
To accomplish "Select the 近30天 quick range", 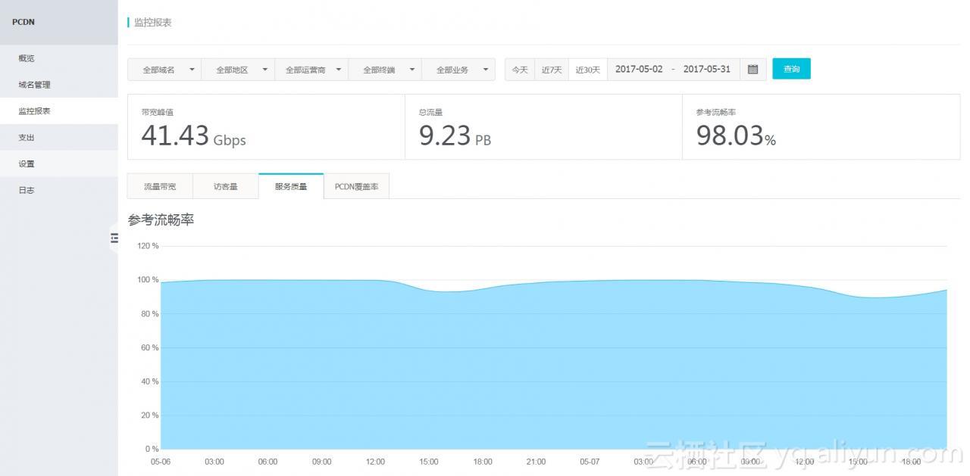I will (588, 70).
